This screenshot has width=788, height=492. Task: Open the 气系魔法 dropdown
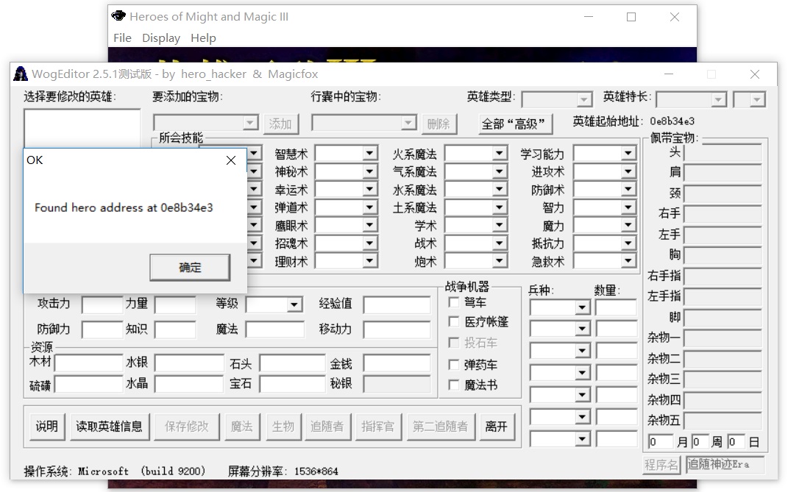499,172
